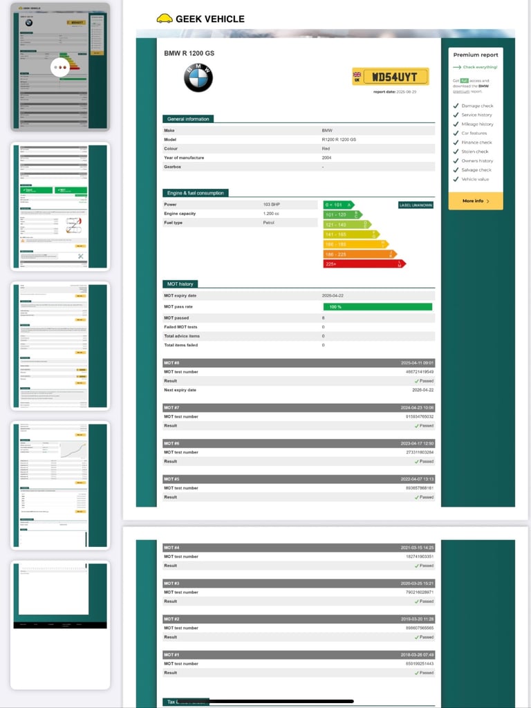This screenshot has width=531, height=708.
Task: Click the power value 103 BHP
Action: click(272, 205)
